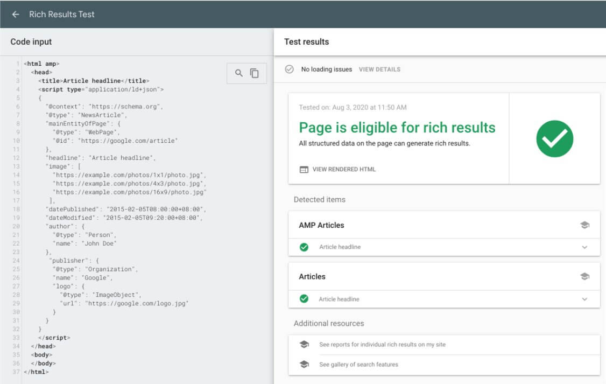The width and height of the screenshot is (606, 384).
Task: Click the Rich Results Test title
Action: point(61,15)
